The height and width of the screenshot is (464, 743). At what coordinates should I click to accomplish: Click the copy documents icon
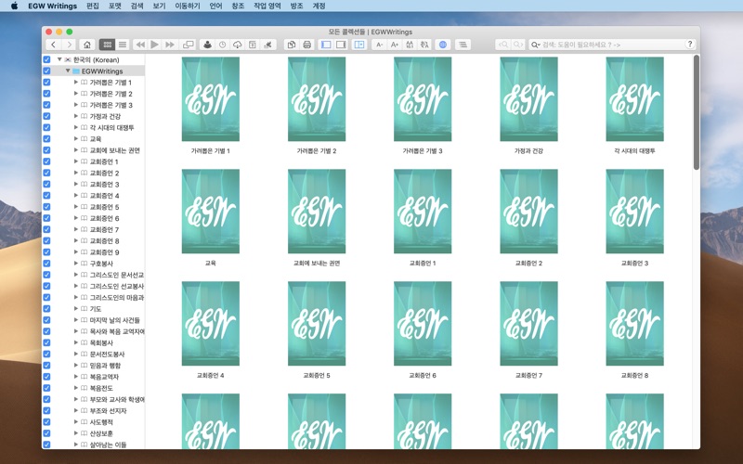coord(292,45)
